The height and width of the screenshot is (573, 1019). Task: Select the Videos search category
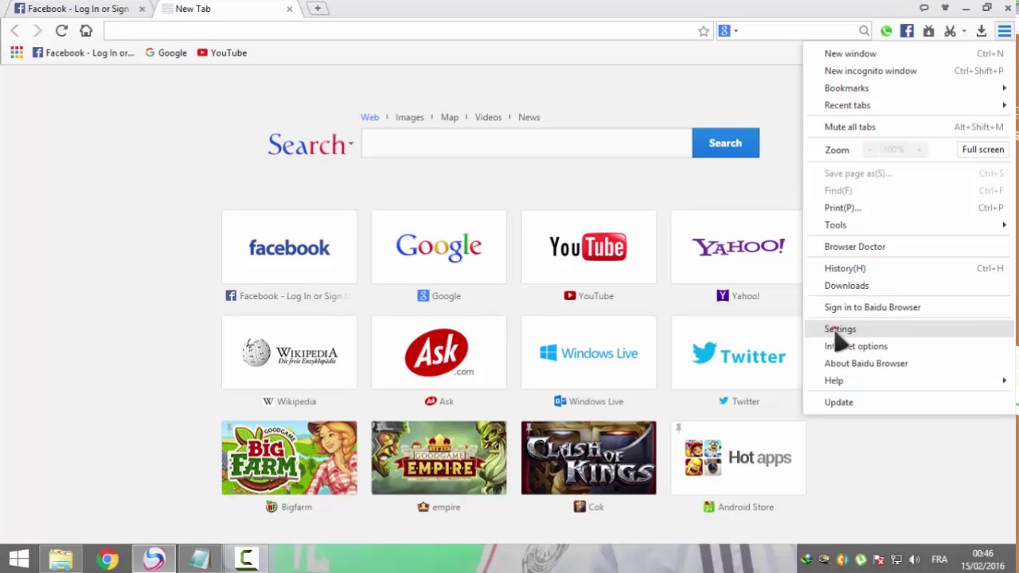tap(489, 117)
